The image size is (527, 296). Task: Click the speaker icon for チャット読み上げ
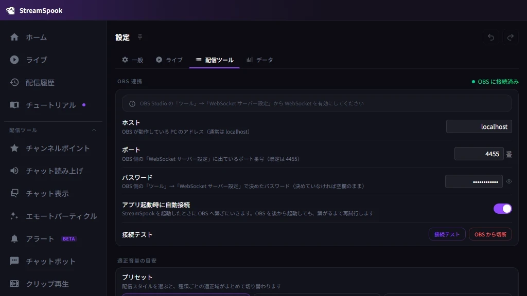pos(14,171)
